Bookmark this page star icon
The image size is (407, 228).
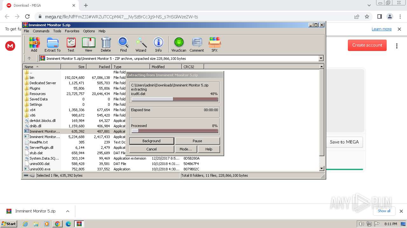click(367, 16)
